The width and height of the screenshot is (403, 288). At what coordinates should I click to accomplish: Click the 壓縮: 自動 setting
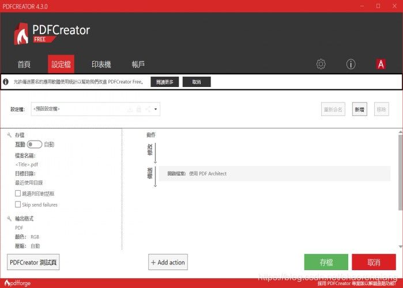[x=28, y=246]
